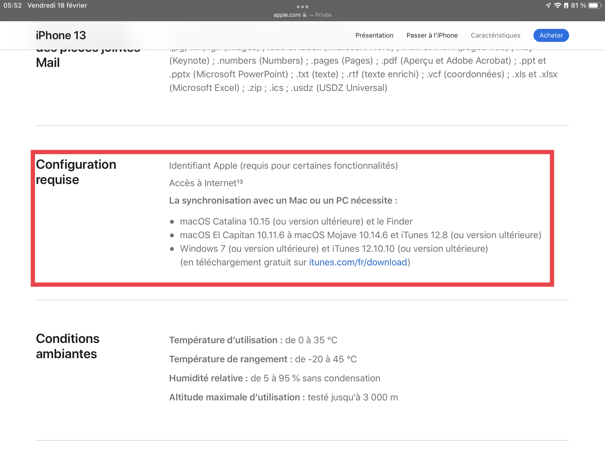Screen dimensions: 605x454
Task: Tap the battery icon in status bar
Action: (595, 5)
